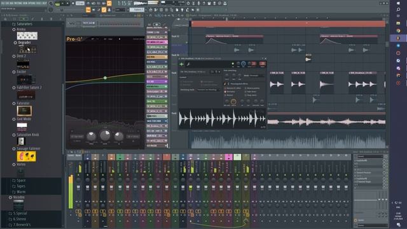The height and width of the screenshot is (229, 407).
Task: Click the Pro-Q 3 Gain knob
Action: [105, 135]
